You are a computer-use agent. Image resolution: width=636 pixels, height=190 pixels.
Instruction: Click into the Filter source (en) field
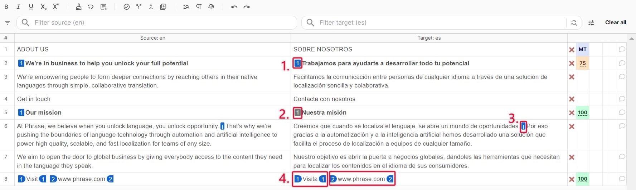(x=157, y=22)
